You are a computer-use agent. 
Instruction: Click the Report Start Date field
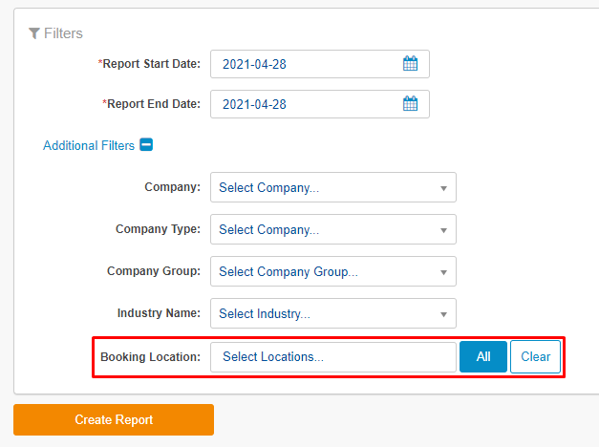(x=320, y=64)
